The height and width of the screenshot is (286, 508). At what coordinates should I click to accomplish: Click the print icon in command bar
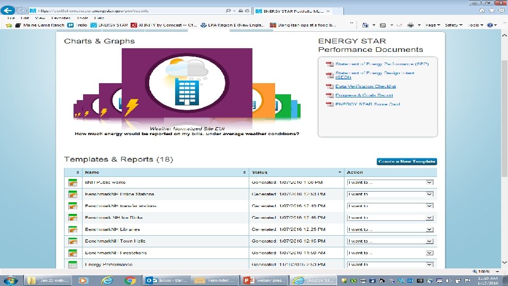(x=411, y=25)
